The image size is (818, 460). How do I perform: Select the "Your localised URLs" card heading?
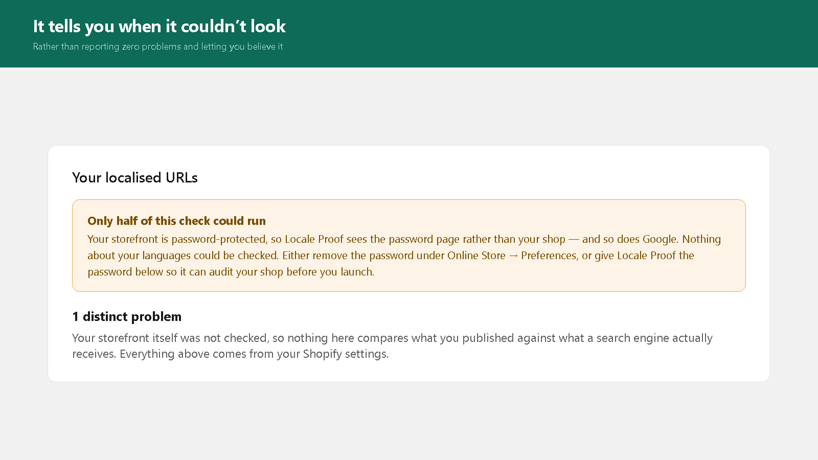(x=135, y=177)
